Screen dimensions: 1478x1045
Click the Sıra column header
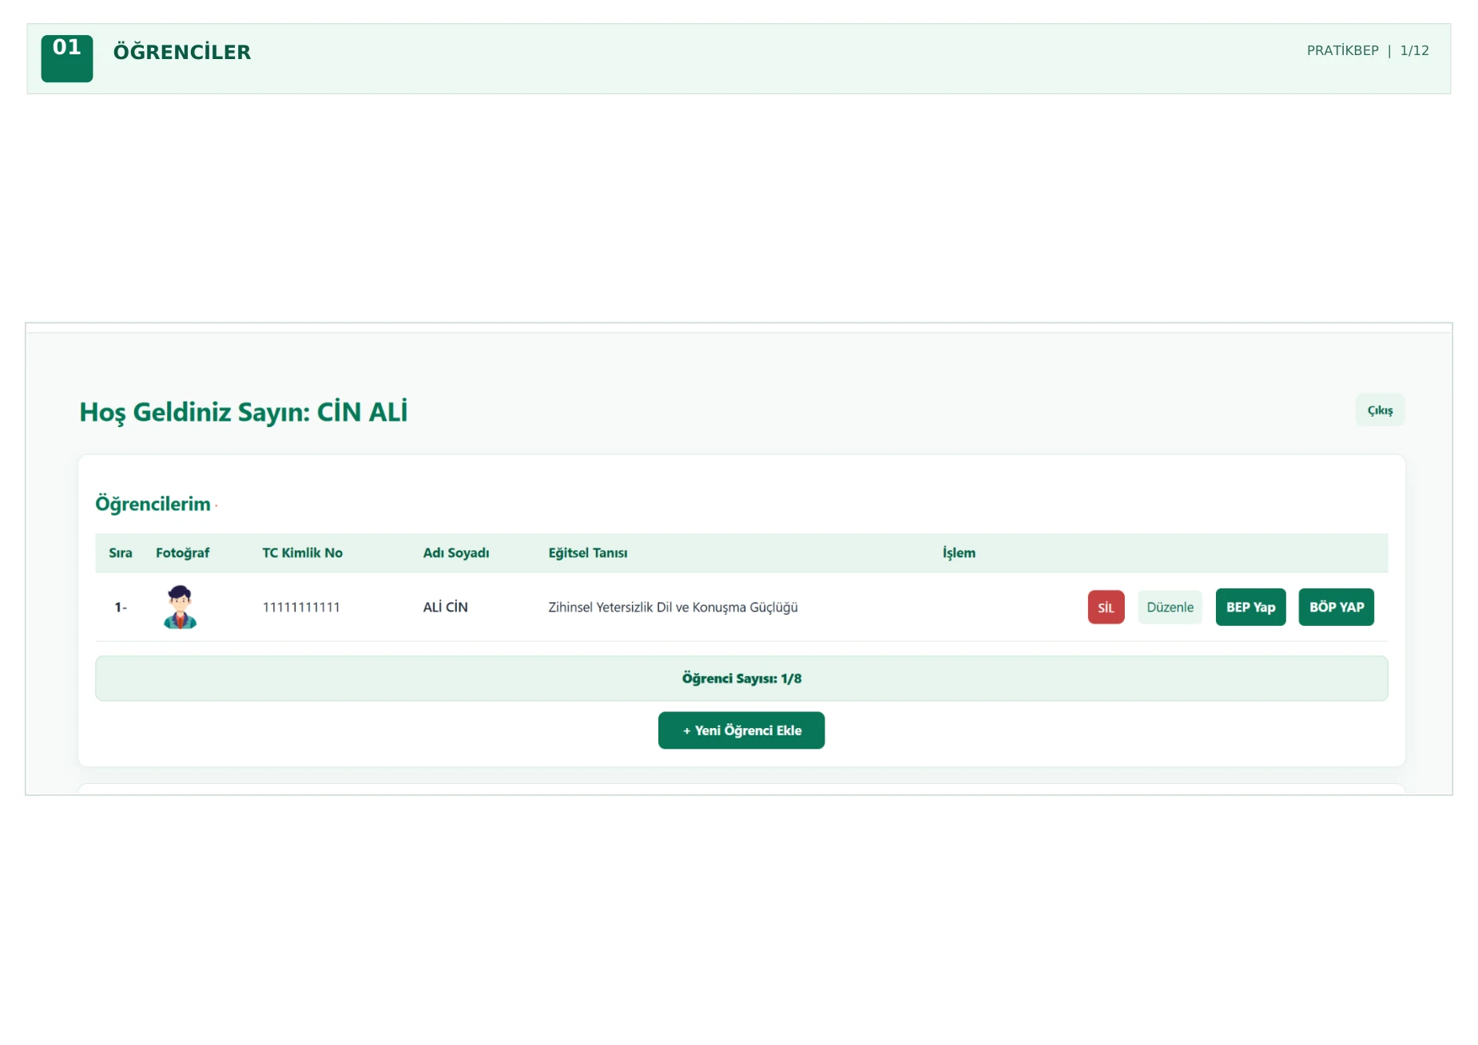(121, 552)
